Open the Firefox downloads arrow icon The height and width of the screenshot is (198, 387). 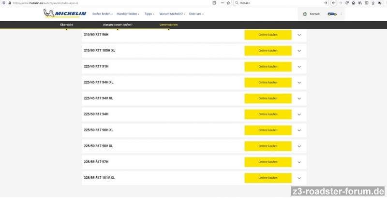(373, 3)
